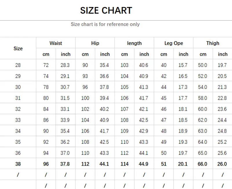
Task: Select the length inch value 42.1
Action: [144, 109]
